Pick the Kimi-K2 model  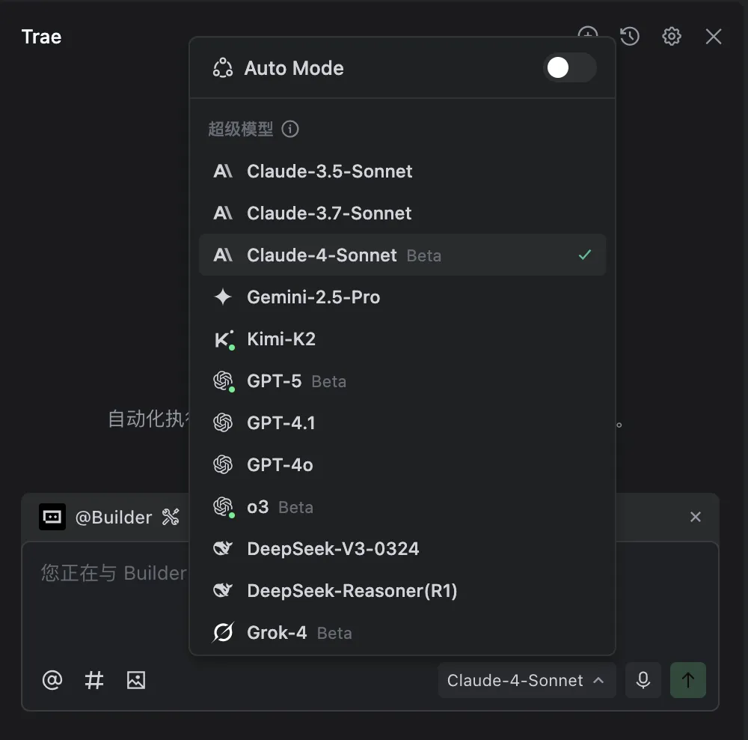click(x=281, y=339)
